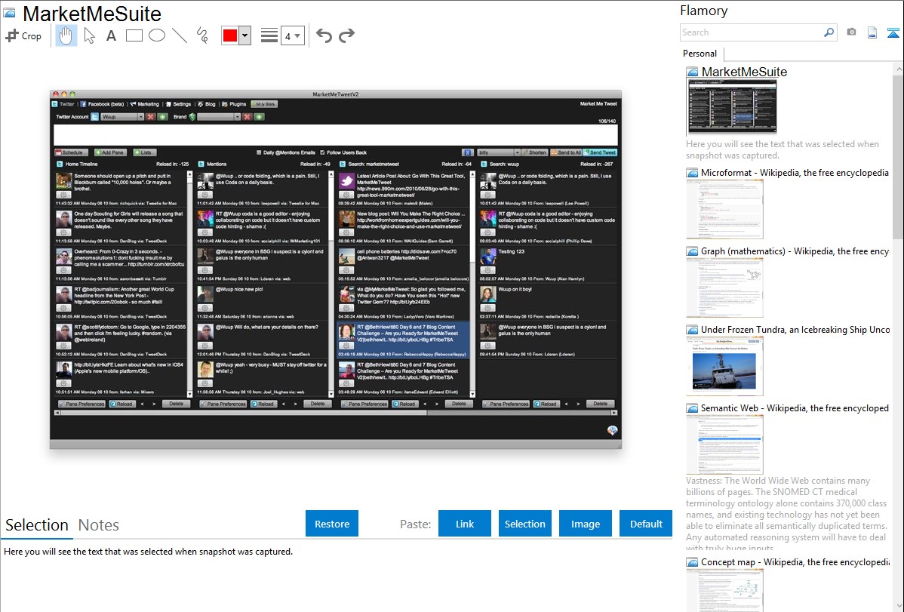This screenshot has height=612, width=904.
Task: Open the Marketing menu
Action: (x=144, y=104)
